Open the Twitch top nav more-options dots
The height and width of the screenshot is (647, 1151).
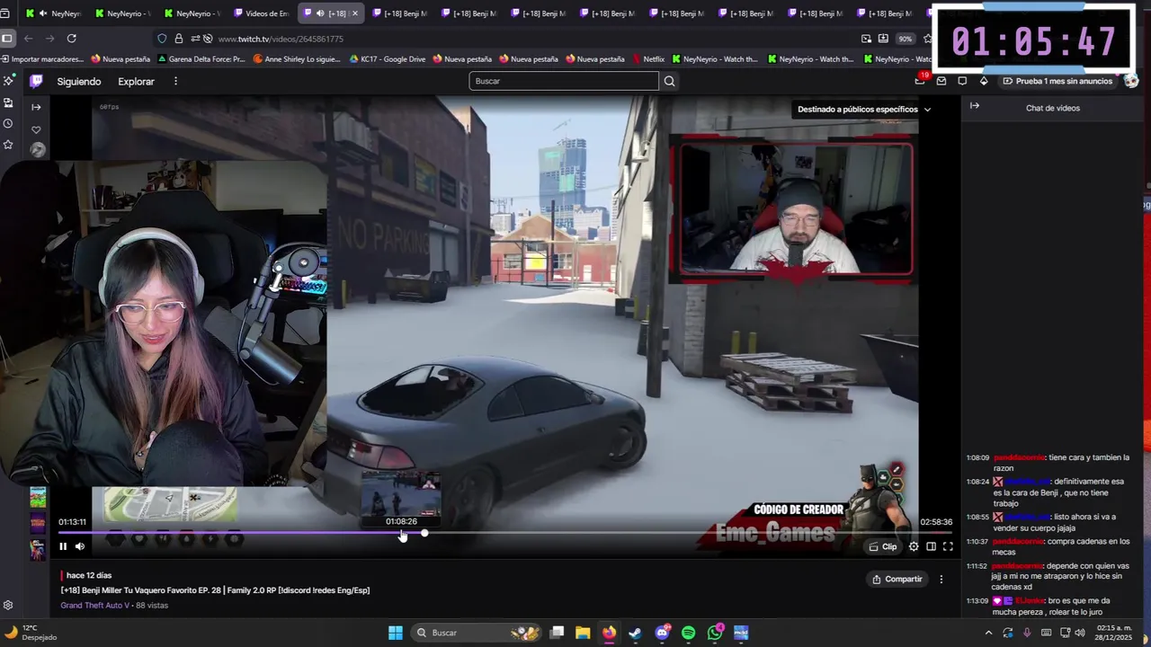[x=175, y=81]
